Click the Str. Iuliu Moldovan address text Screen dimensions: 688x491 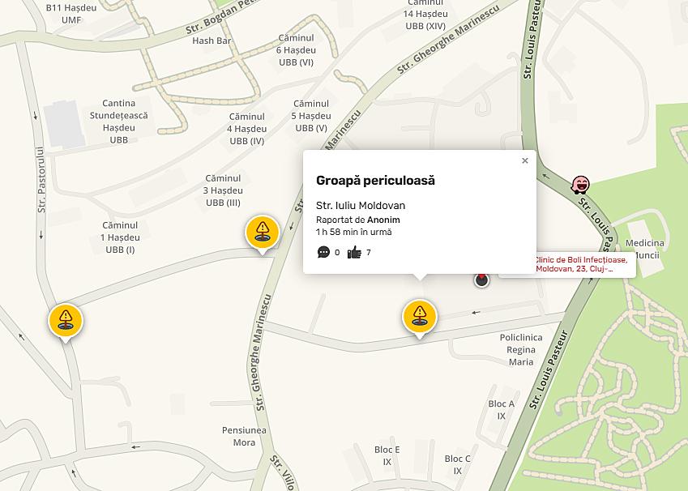point(361,205)
